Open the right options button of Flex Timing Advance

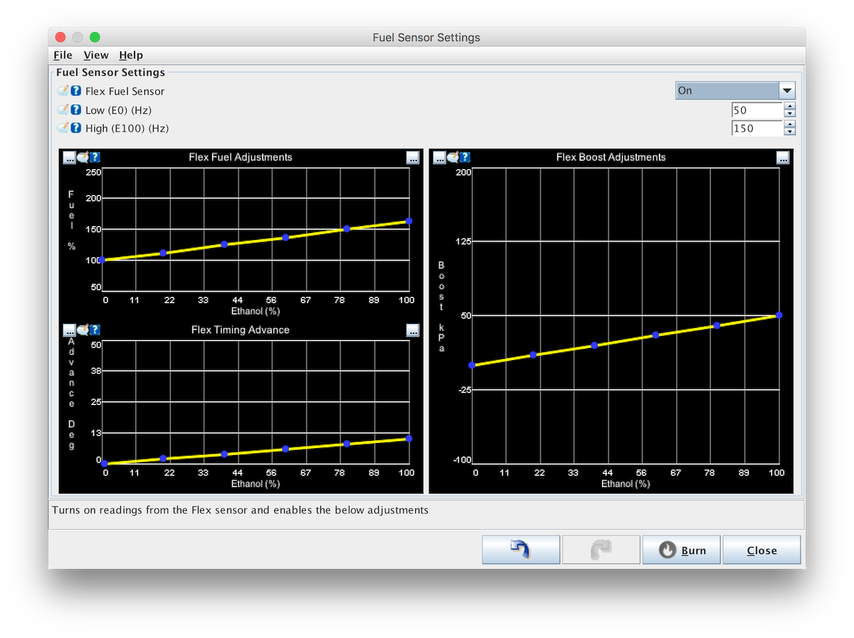pyautogui.click(x=413, y=330)
